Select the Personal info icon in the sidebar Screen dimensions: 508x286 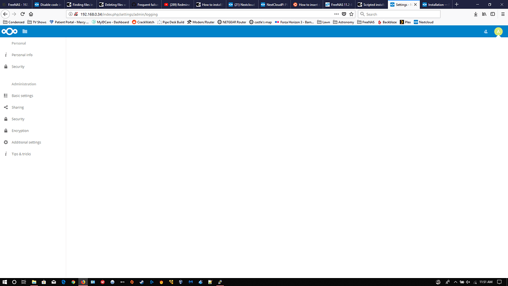(x=6, y=55)
